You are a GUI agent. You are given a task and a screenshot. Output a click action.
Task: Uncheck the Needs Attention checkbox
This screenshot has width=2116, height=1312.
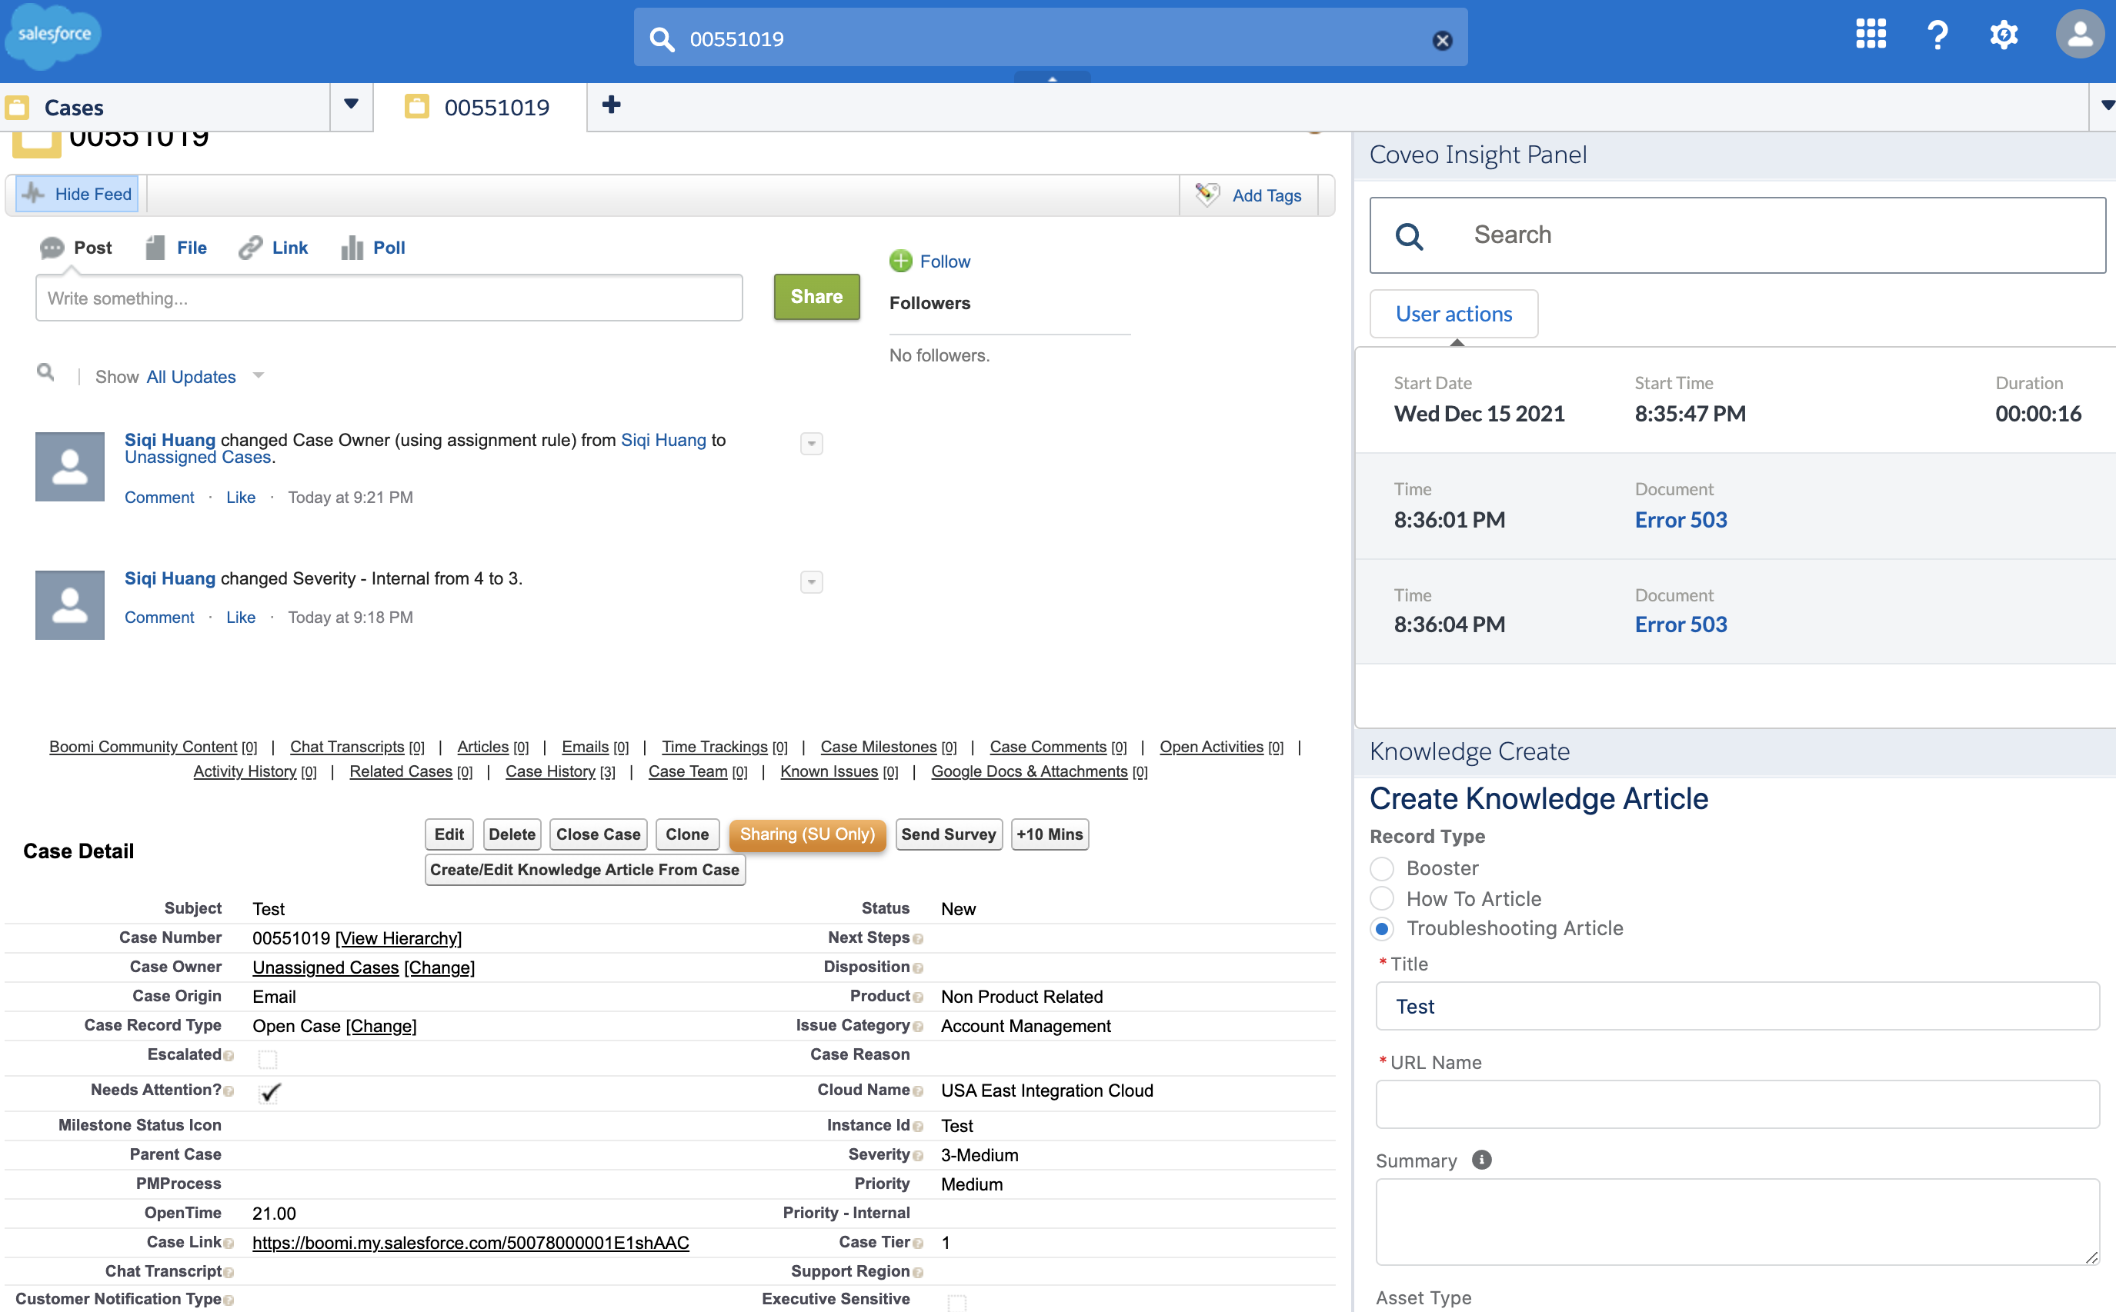pyautogui.click(x=269, y=1093)
